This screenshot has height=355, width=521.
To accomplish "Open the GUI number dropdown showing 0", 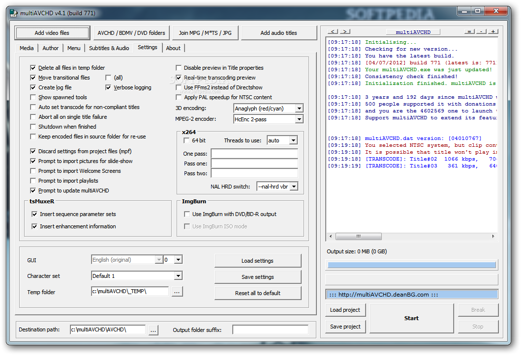I will tap(179, 260).
